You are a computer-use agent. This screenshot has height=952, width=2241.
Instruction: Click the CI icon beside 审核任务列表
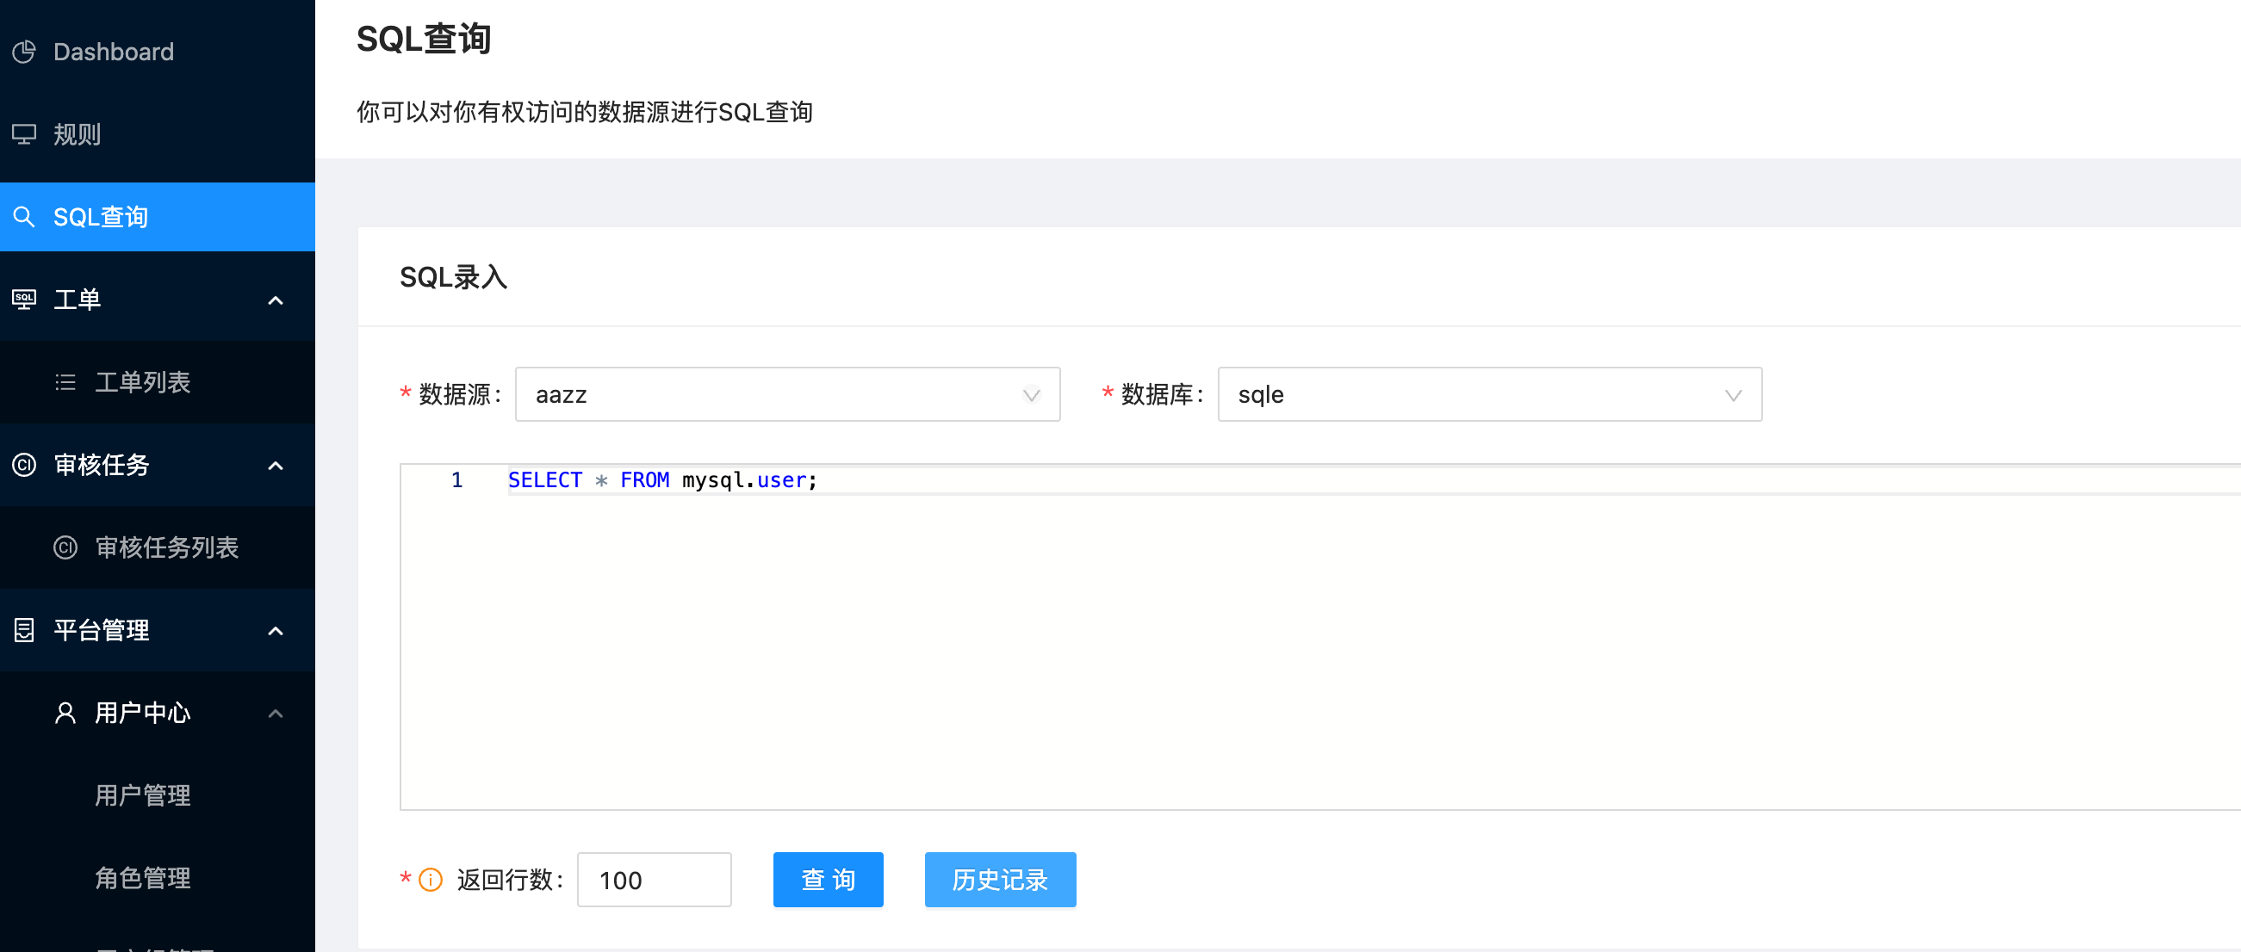click(65, 547)
